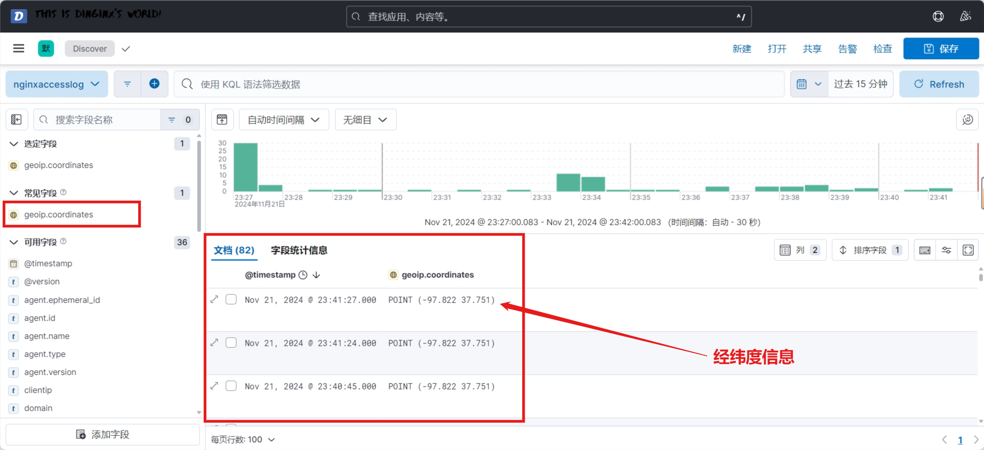
Task: Go to next results page
Action: 976,440
